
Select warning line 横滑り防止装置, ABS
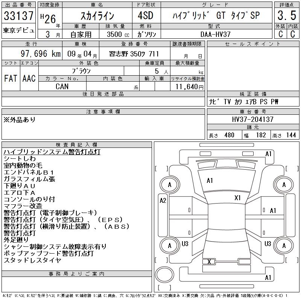[x=67, y=227]
